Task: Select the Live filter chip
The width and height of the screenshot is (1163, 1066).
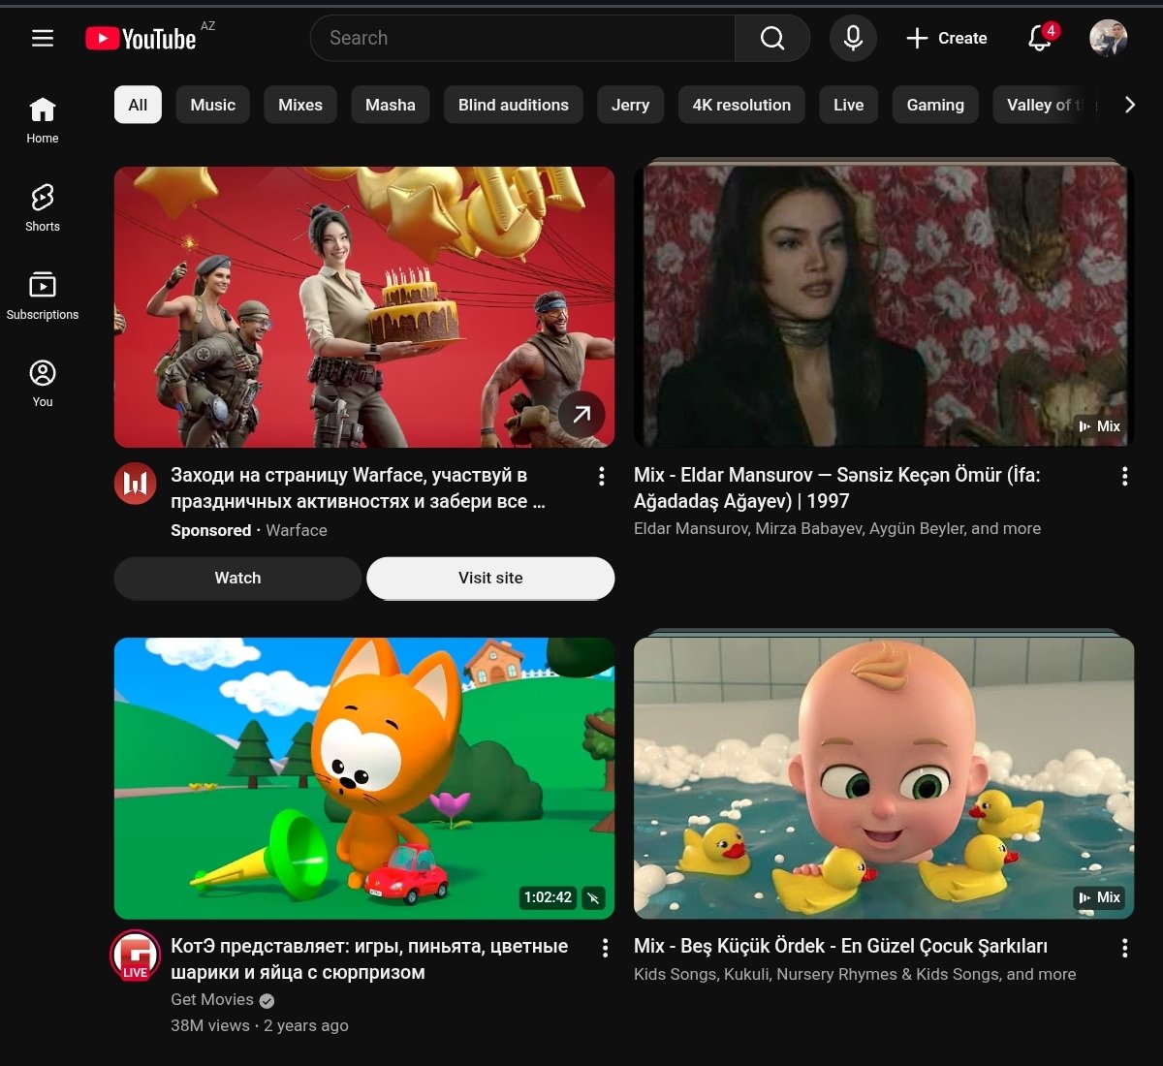Action: (x=848, y=105)
